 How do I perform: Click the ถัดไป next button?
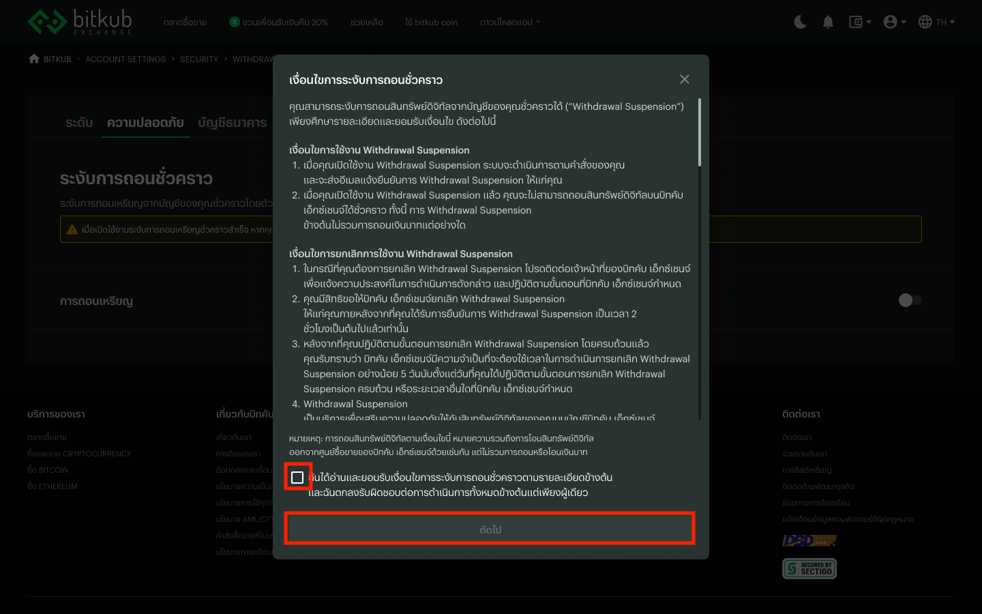point(490,529)
